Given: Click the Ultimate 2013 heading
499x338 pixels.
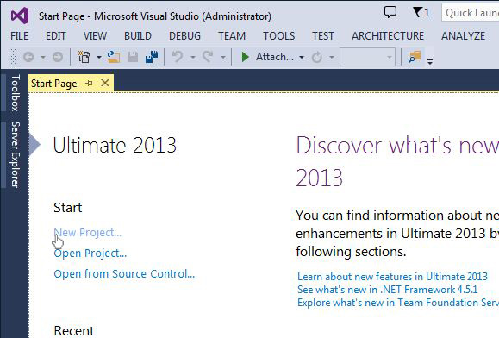Looking at the screenshot, I should click(x=115, y=146).
